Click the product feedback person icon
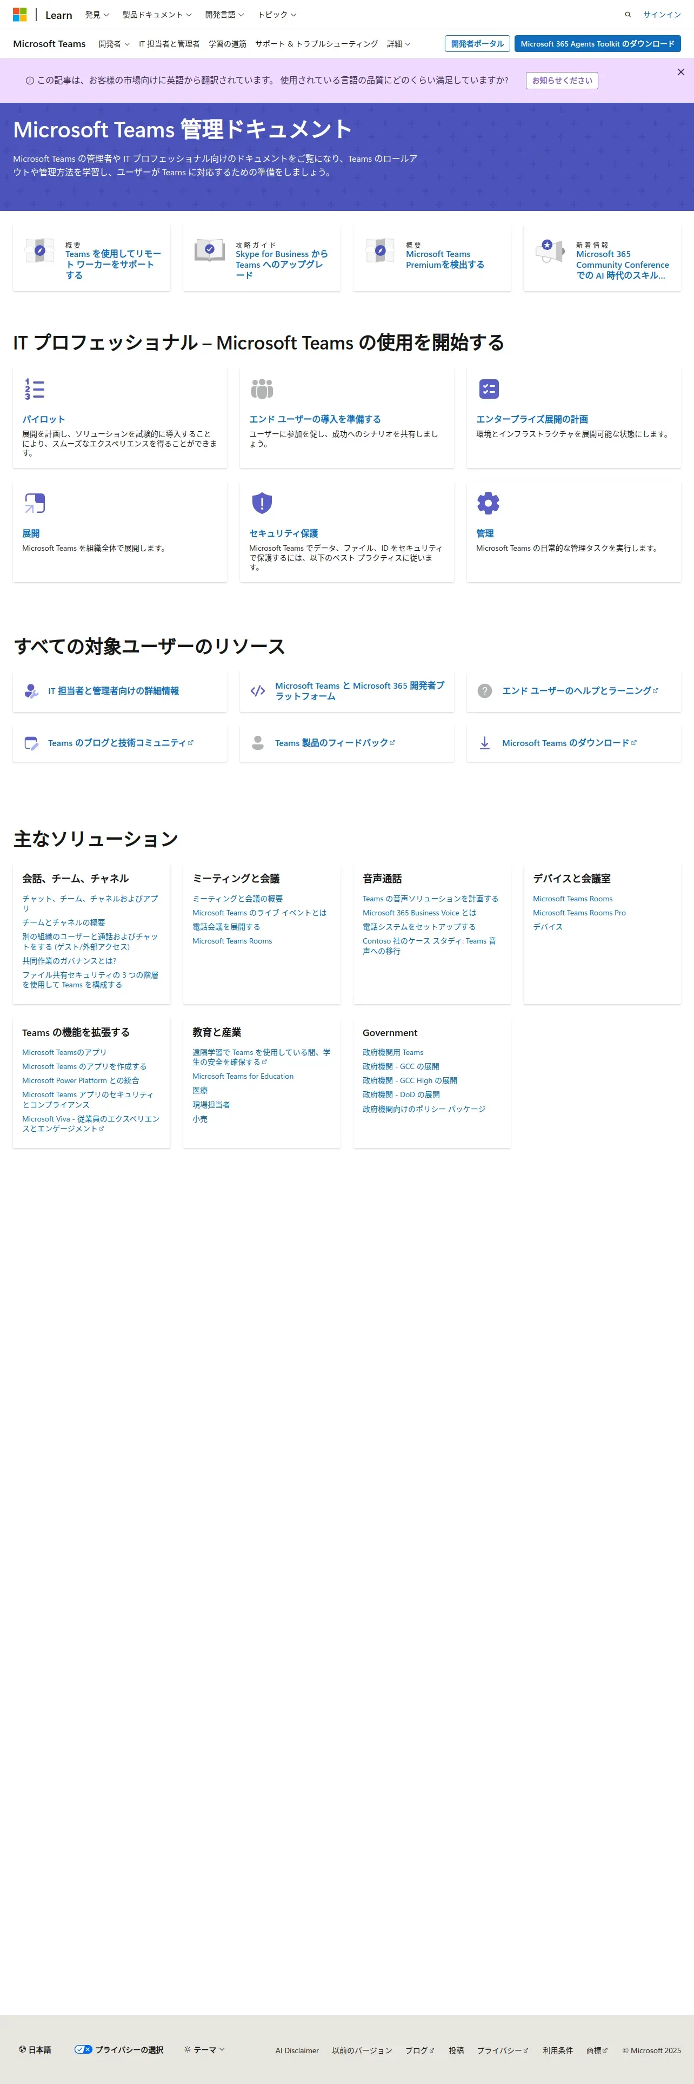694x2084 pixels. (258, 743)
